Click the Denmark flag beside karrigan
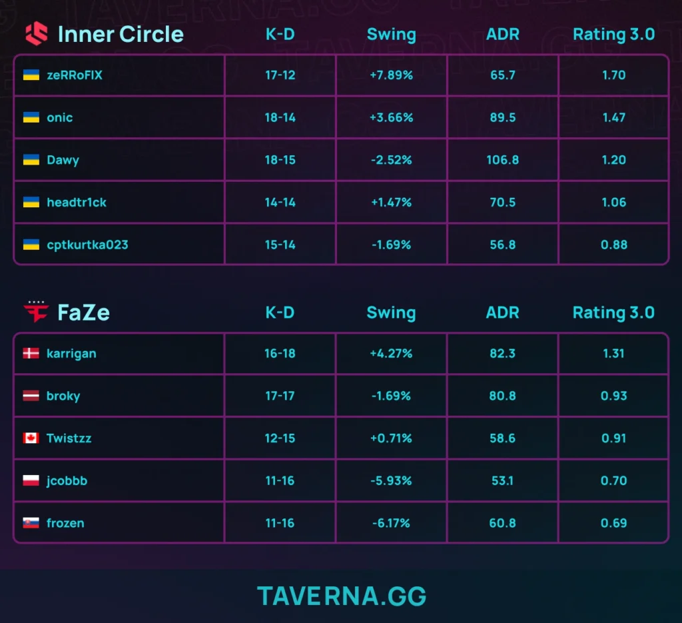682x623 pixels. (x=31, y=353)
